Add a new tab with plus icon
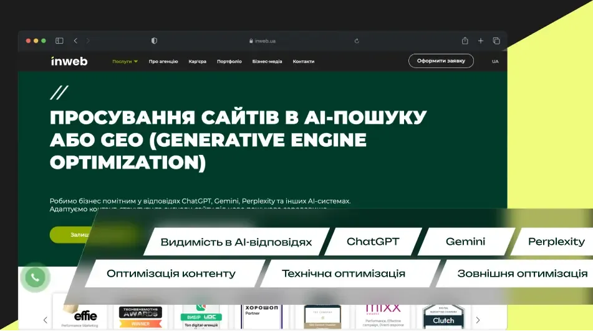The image size is (593, 331). [x=481, y=41]
